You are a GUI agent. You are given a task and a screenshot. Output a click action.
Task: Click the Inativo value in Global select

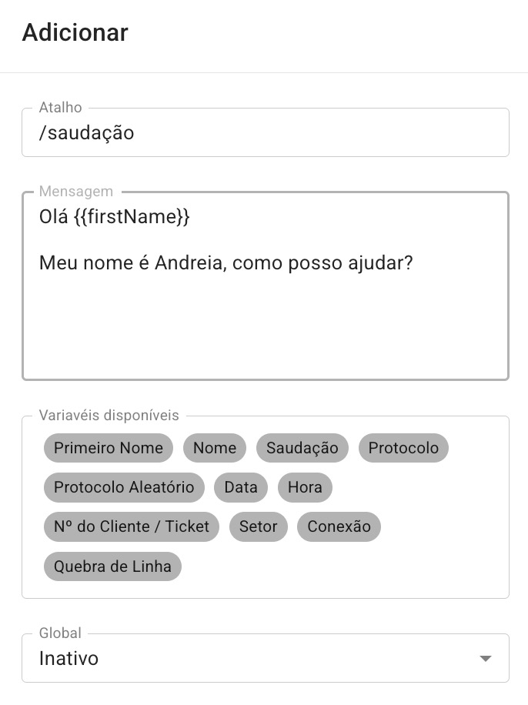(x=69, y=659)
